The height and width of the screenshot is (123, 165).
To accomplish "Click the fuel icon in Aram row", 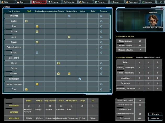I will coord(37,26).
